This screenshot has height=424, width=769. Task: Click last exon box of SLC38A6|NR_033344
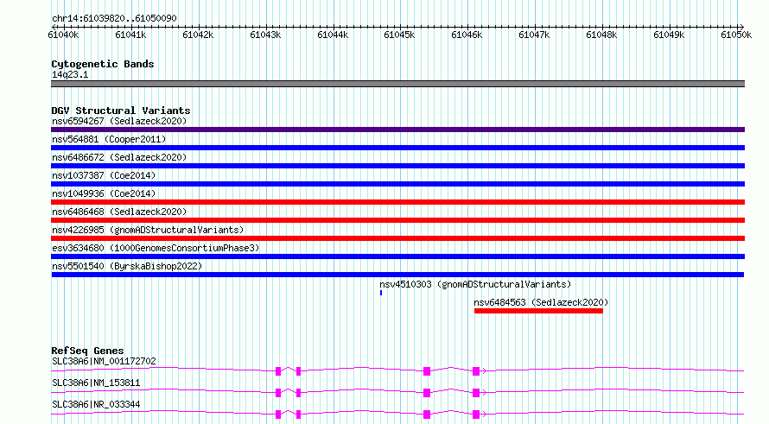476,415
